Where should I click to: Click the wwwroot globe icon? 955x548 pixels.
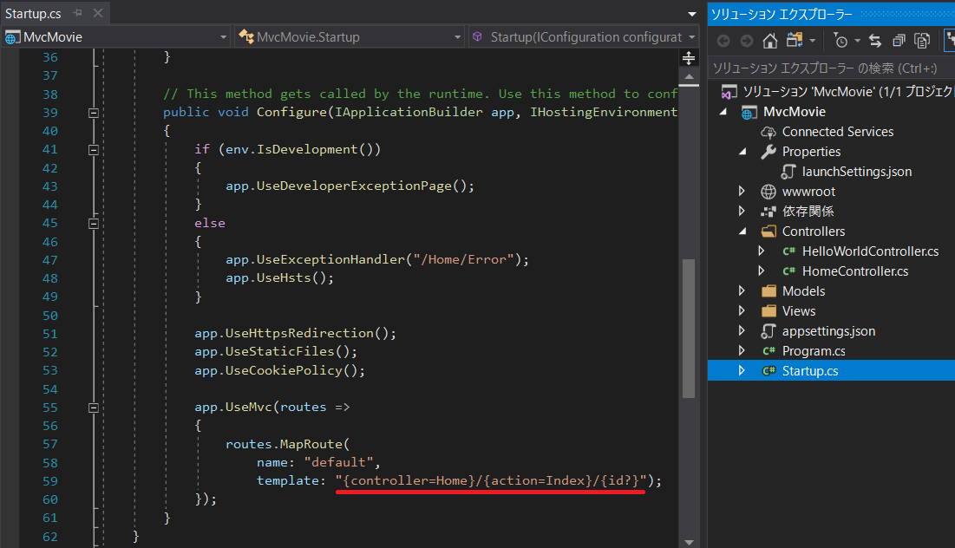pos(769,192)
